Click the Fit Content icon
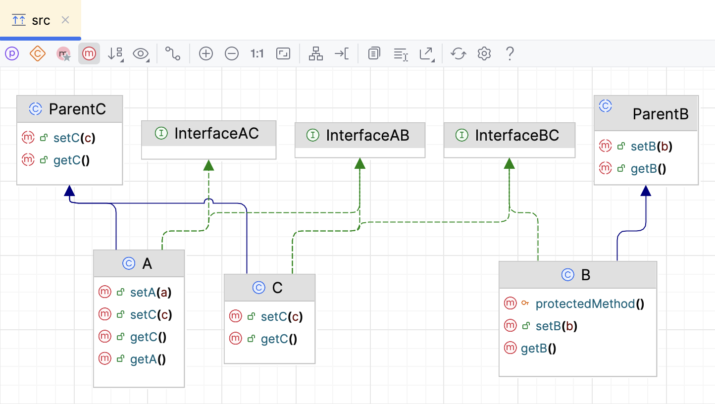Image resolution: width=715 pixels, height=404 pixels. click(x=283, y=53)
